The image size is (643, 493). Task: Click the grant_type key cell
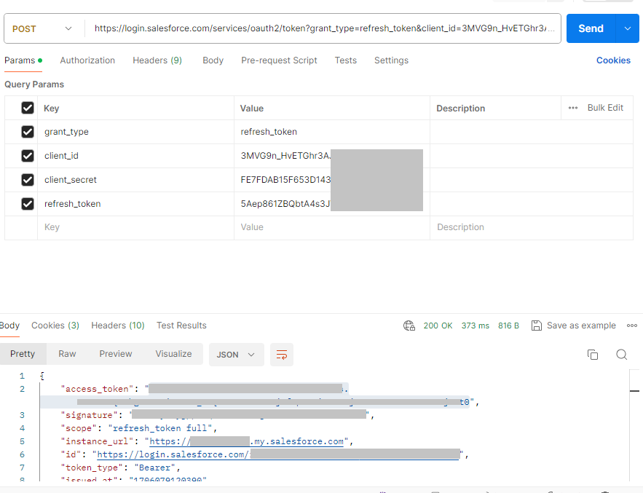pyautogui.click(x=135, y=132)
